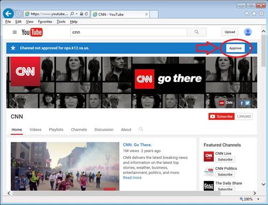Click the address bar search magnifier icon

(72, 14)
